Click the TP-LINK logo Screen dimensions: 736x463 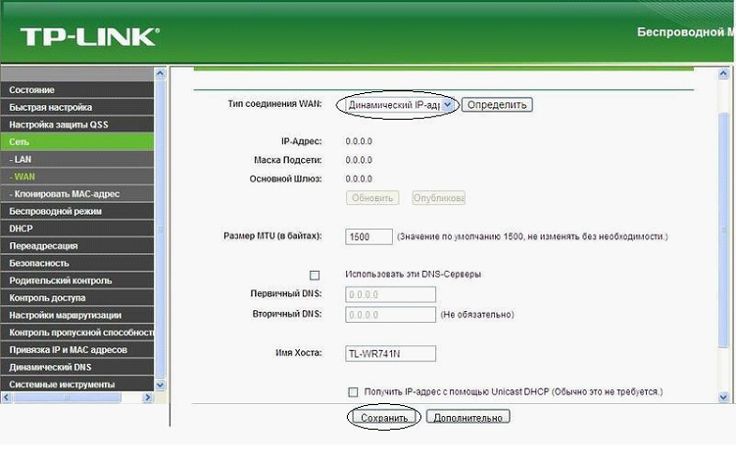pos(89,37)
